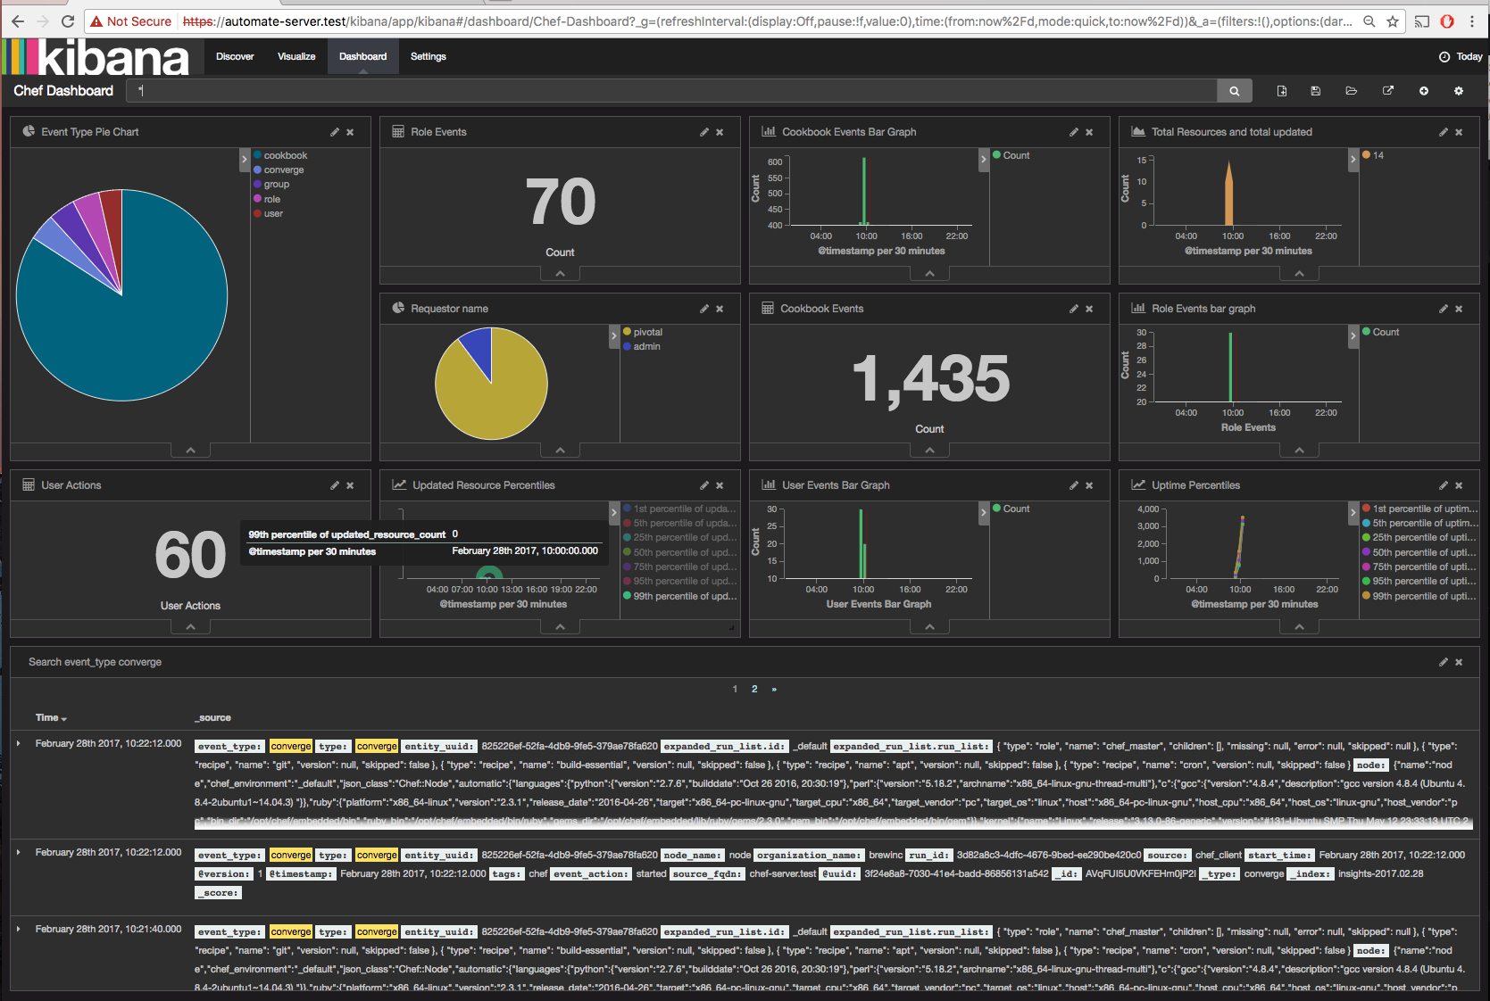Edit the Event Type Pie Chart panel
This screenshot has width=1490, height=1001.
point(335,132)
